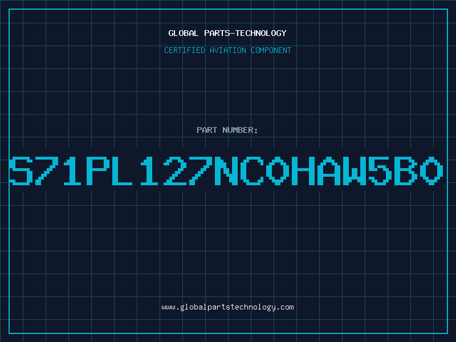Viewport: 456px width, 342px height.
Task: Click the GLOBAL PARTS-TECHNOLOGY heading
Action: [x=227, y=33]
